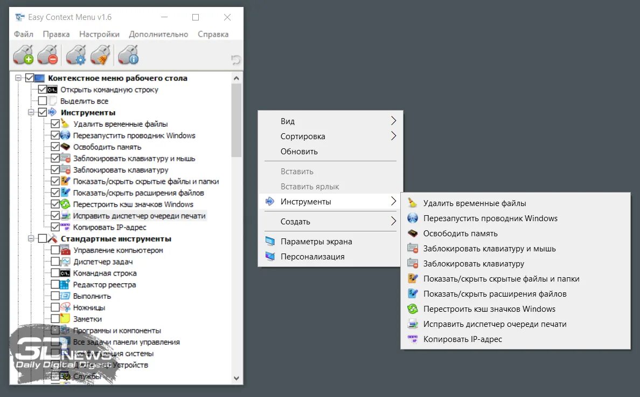Check the Командная строка checkbox
Viewport: 640px width, 397px height.
(55, 273)
